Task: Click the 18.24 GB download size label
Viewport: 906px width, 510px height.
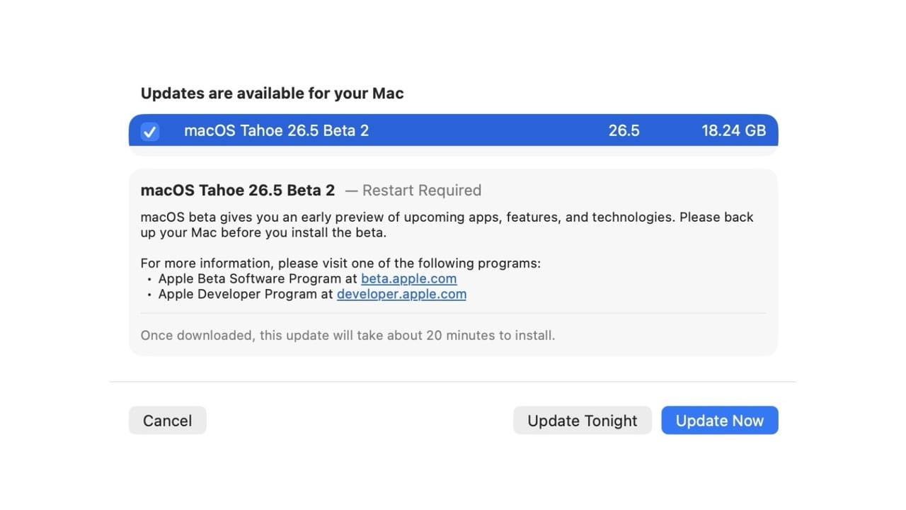Action: coord(734,130)
